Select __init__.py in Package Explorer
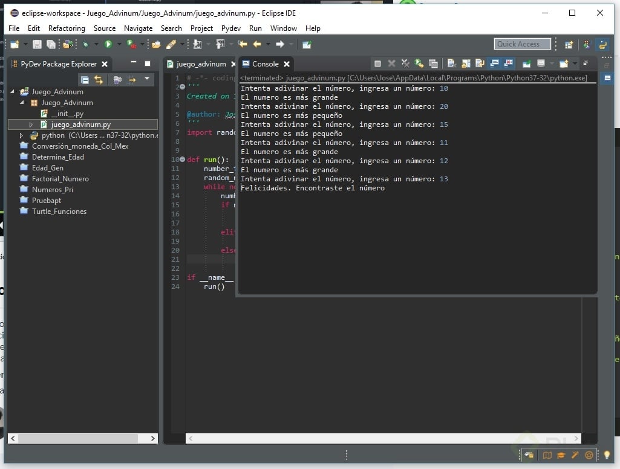The image size is (620, 469). tap(67, 114)
